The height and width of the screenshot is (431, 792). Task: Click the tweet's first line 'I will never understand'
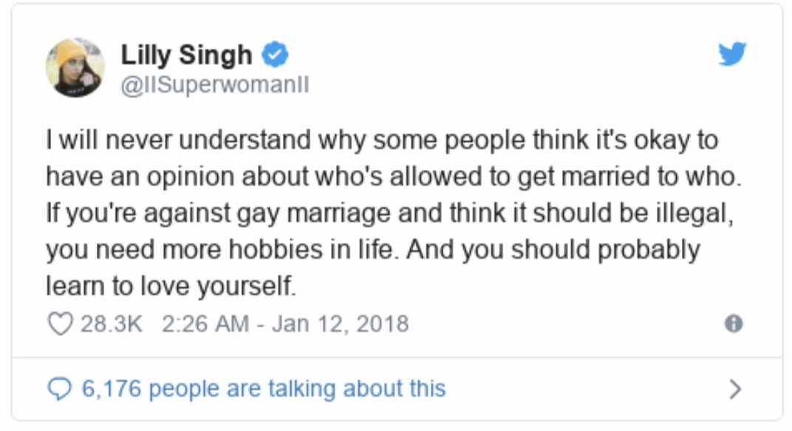[178, 139]
